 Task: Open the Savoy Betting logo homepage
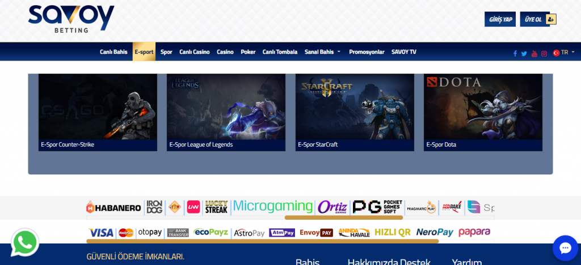71,19
